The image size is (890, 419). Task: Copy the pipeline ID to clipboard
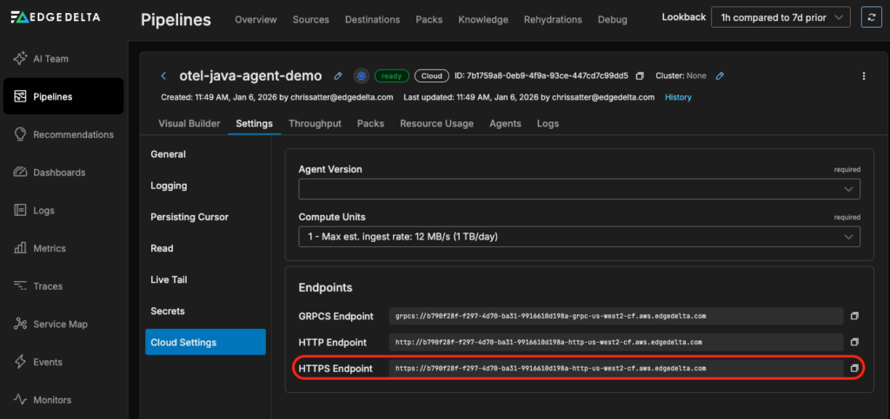[640, 76]
